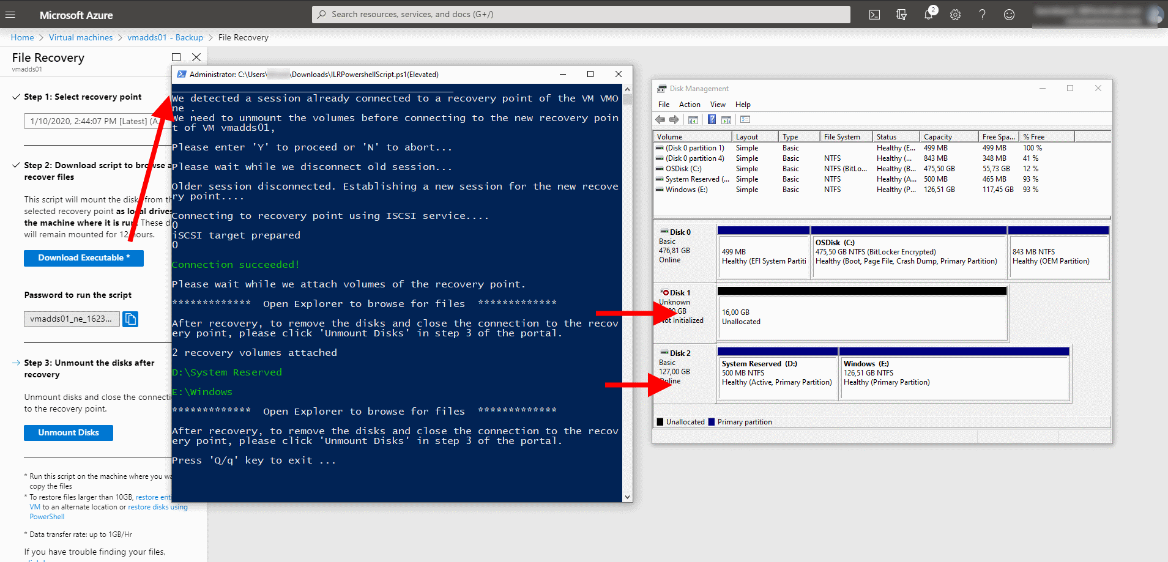1168x562 pixels.
Task: Open Azure portal settings gear
Action: tap(955, 15)
